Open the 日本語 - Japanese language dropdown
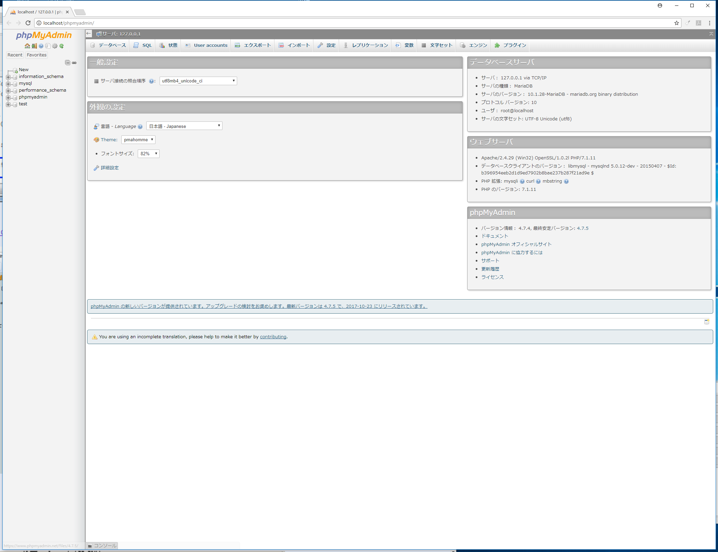Viewport: 718px width, 552px height. point(184,126)
